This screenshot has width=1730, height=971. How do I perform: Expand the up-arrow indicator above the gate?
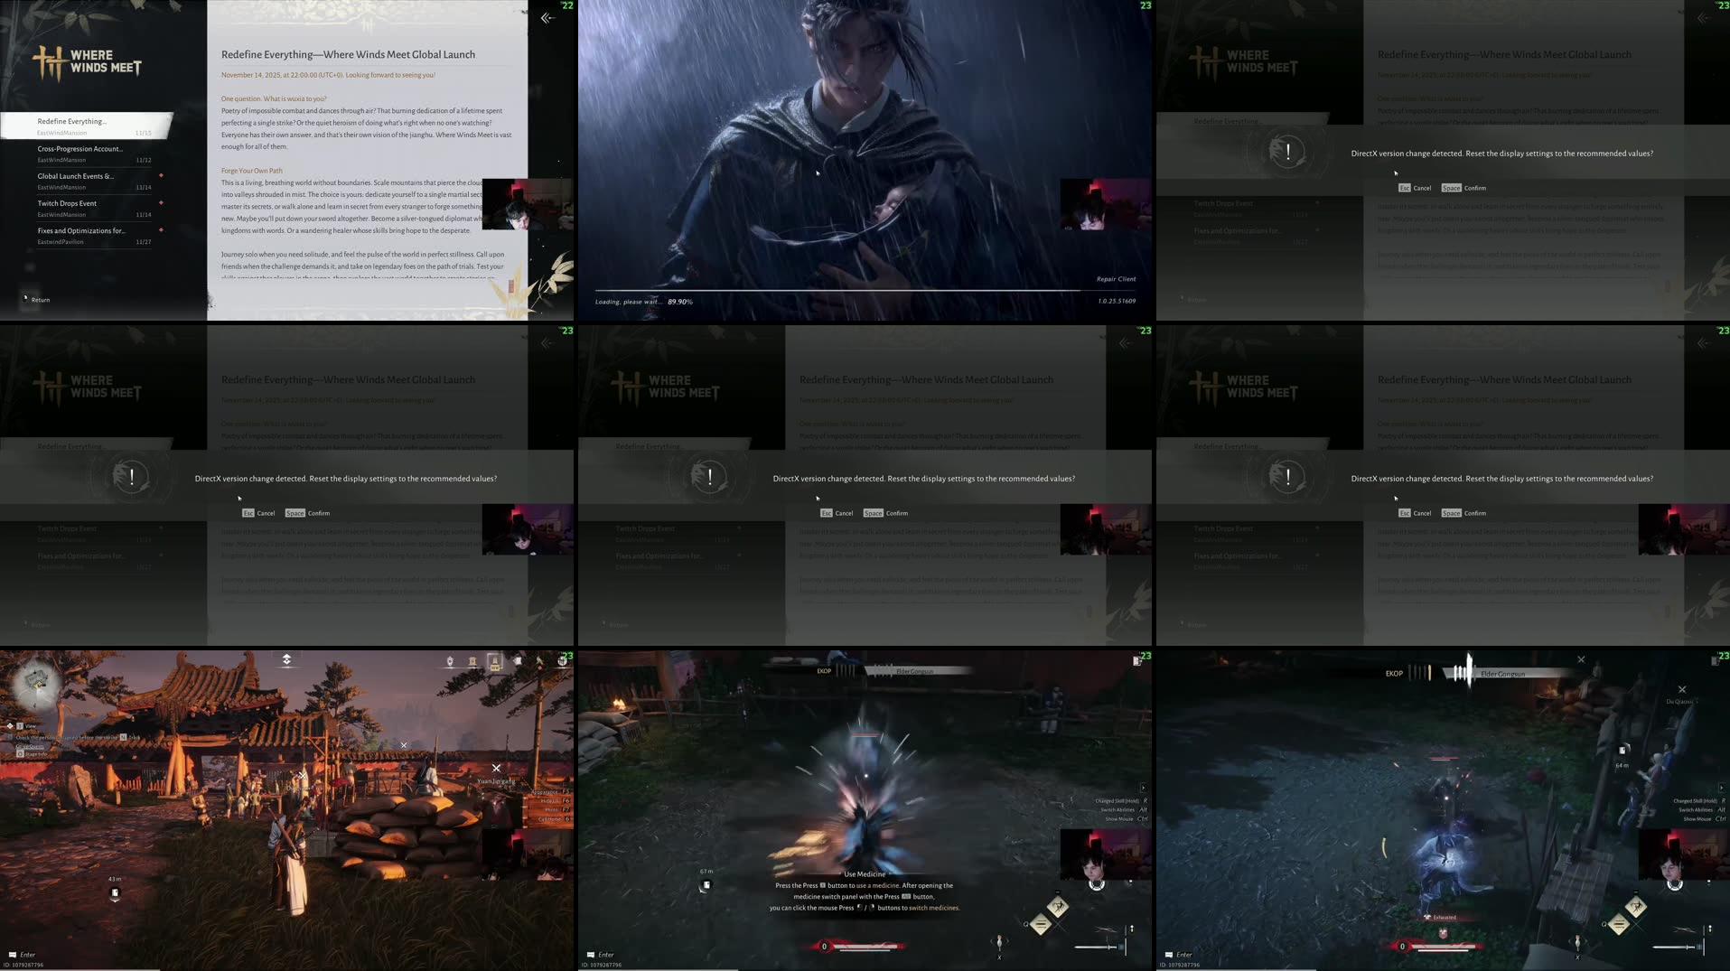click(x=287, y=658)
